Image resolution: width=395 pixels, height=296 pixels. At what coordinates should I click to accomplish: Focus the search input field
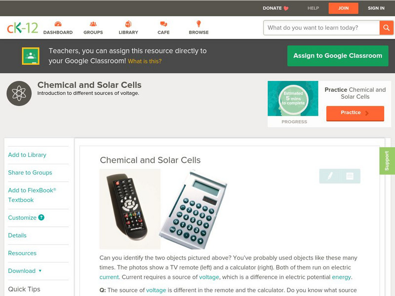[321, 28]
